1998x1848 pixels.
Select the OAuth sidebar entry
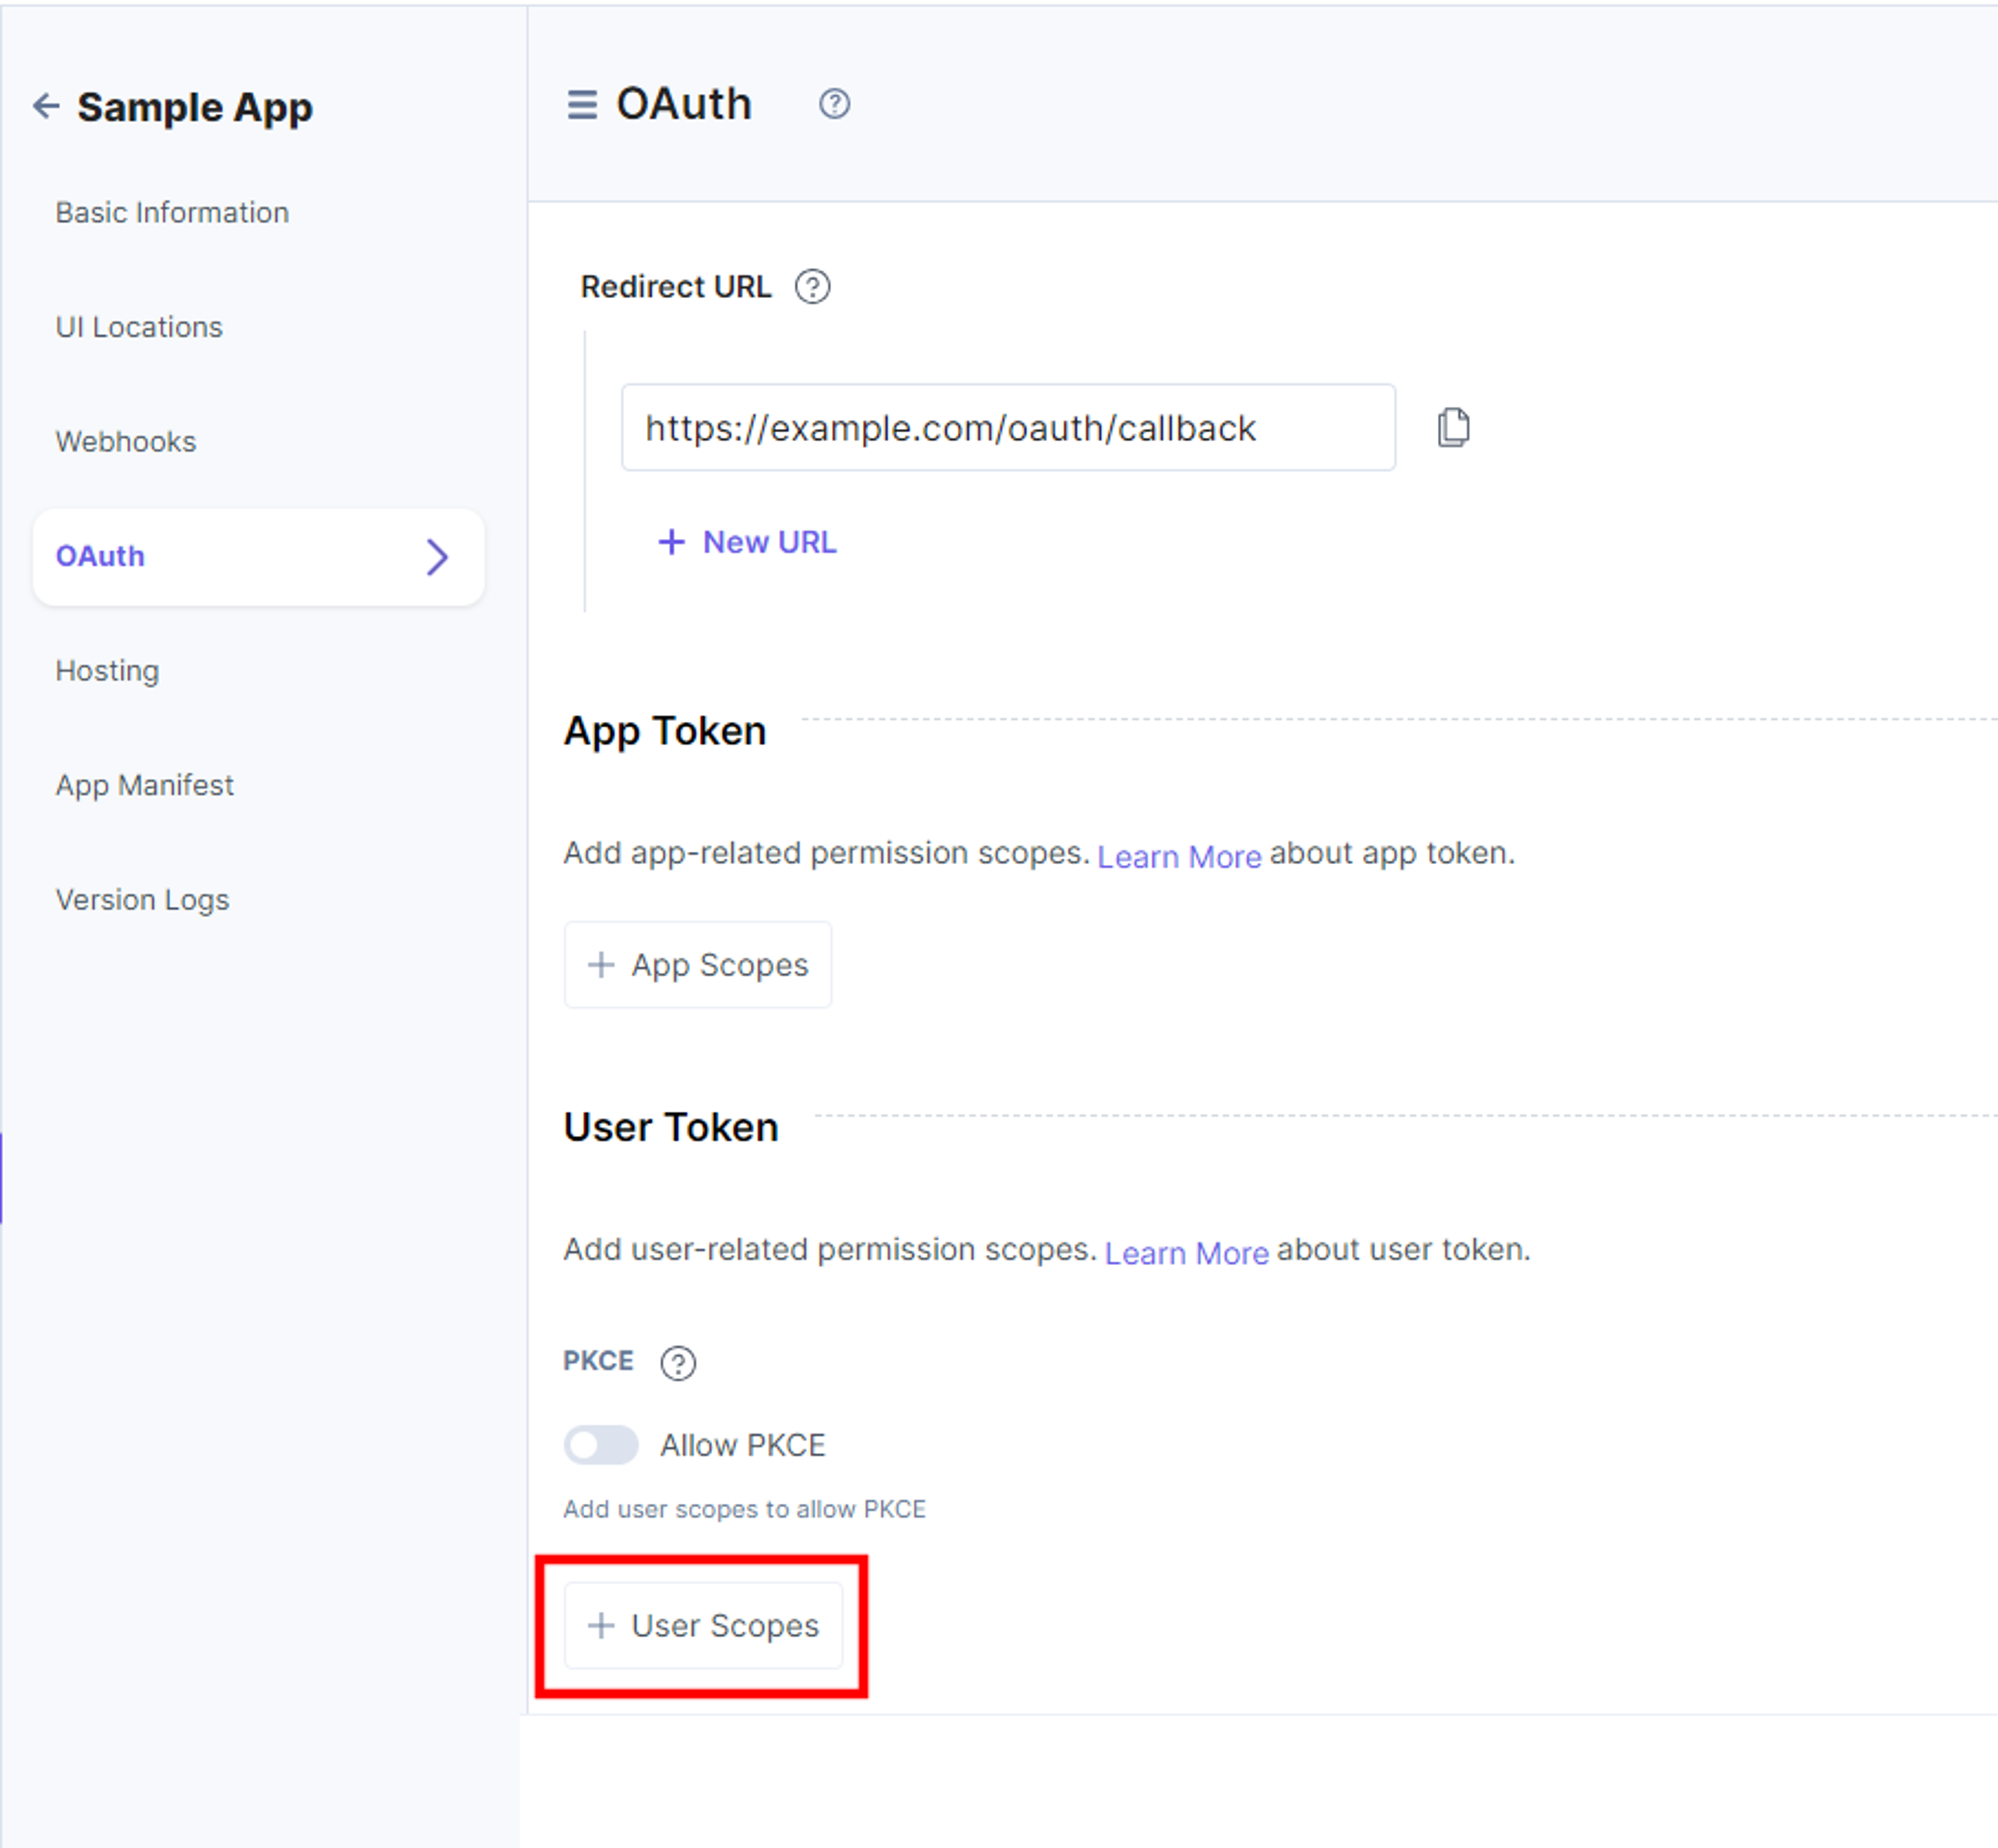[258, 557]
